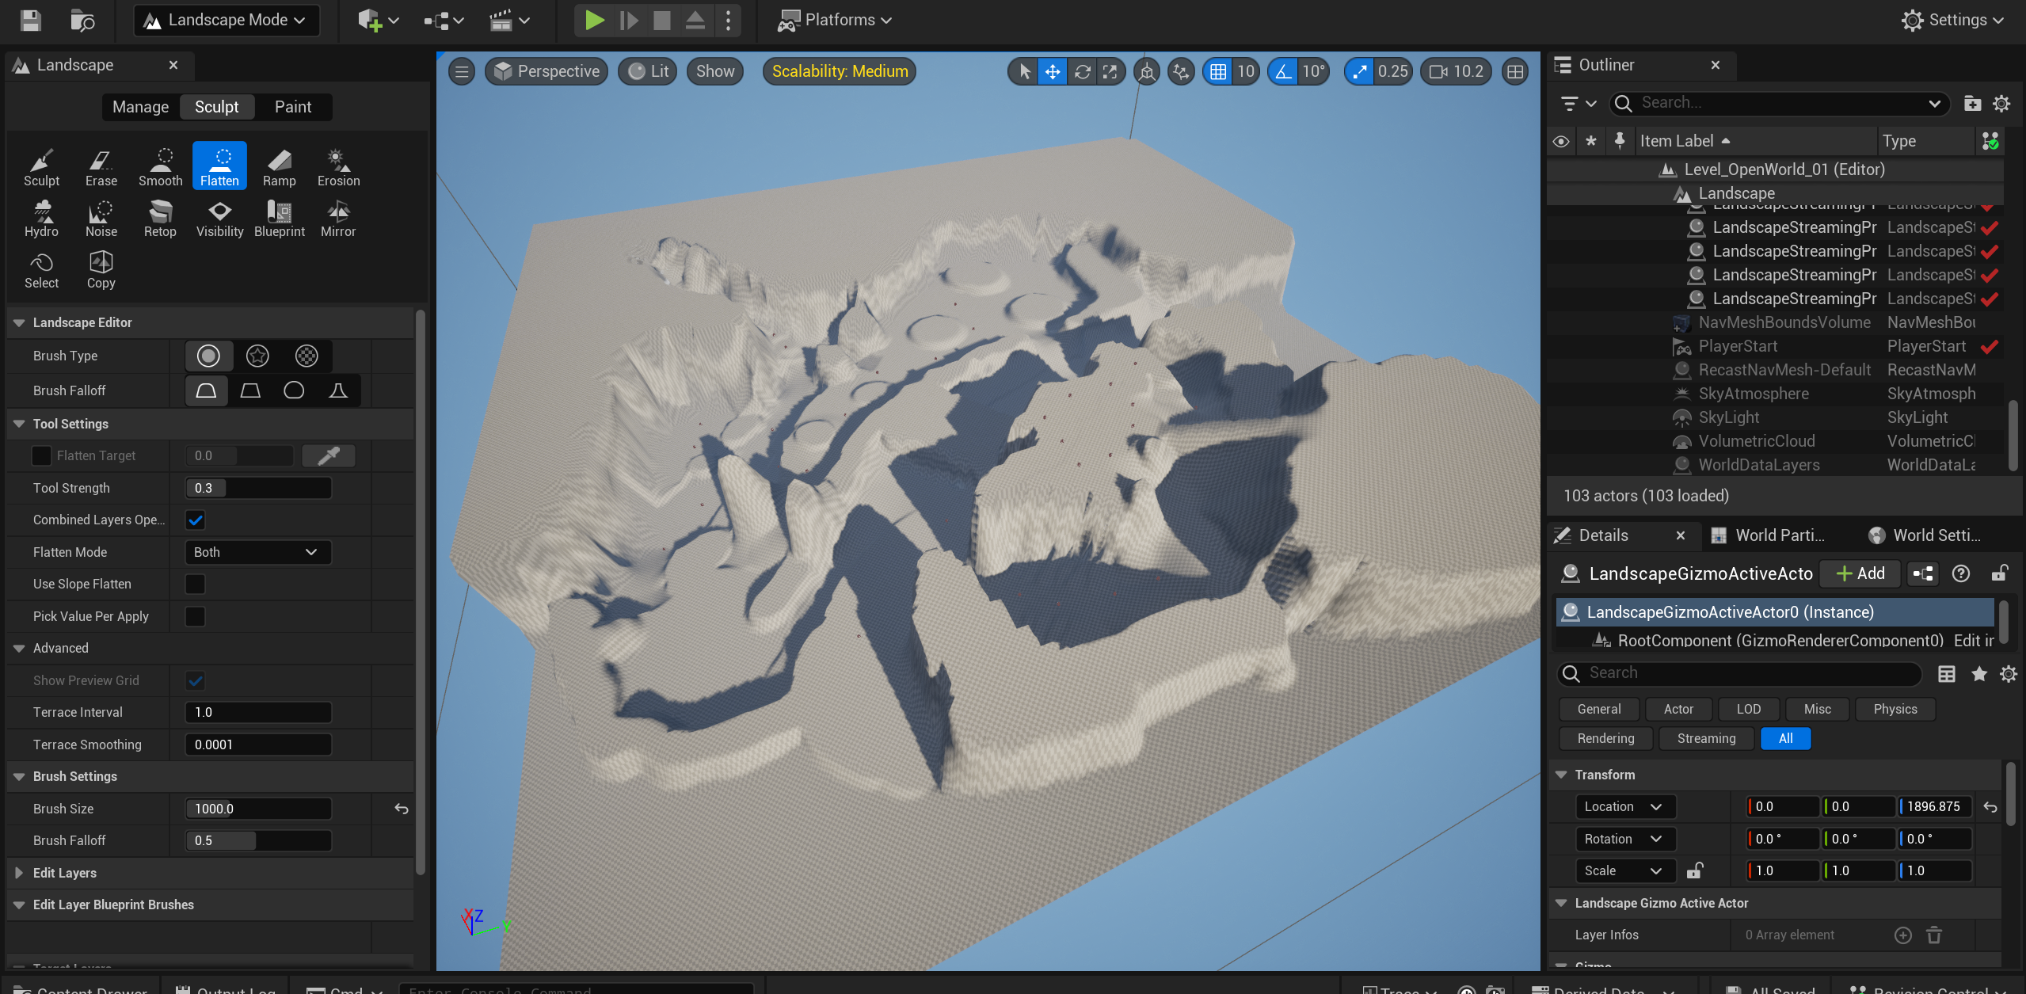Image resolution: width=2026 pixels, height=994 pixels.
Task: Select the Noise tool
Action: click(101, 219)
